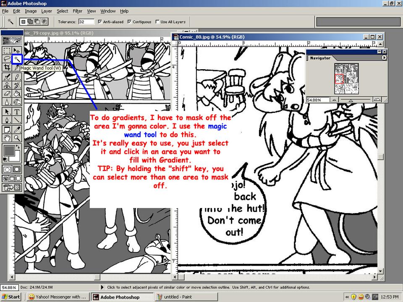Switch to Quick Mask mode

(17, 169)
